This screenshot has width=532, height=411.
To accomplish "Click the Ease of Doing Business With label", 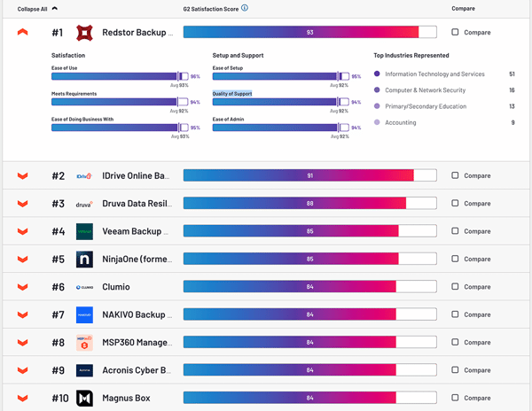I will (82, 120).
